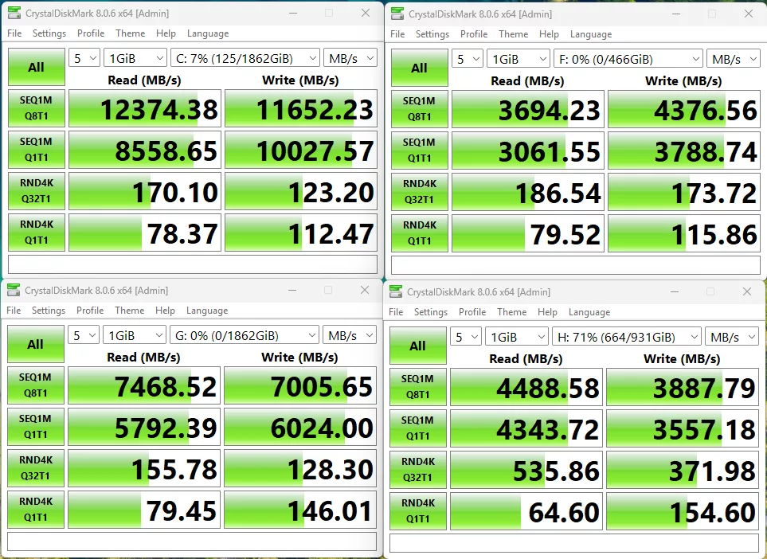Click the app icon in H: drive window title bar
This screenshot has height=559, width=767.
pyautogui.click(x=396, y=292)
